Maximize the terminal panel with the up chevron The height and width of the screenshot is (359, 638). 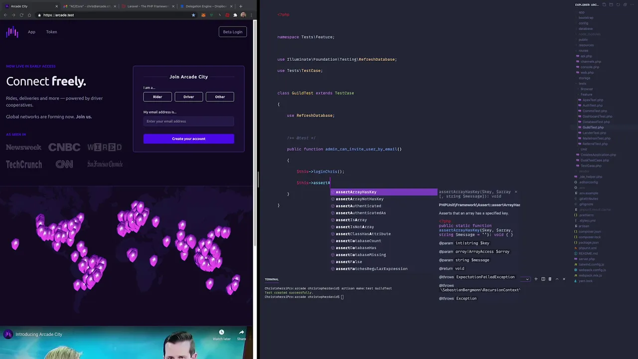pos(557,279)
